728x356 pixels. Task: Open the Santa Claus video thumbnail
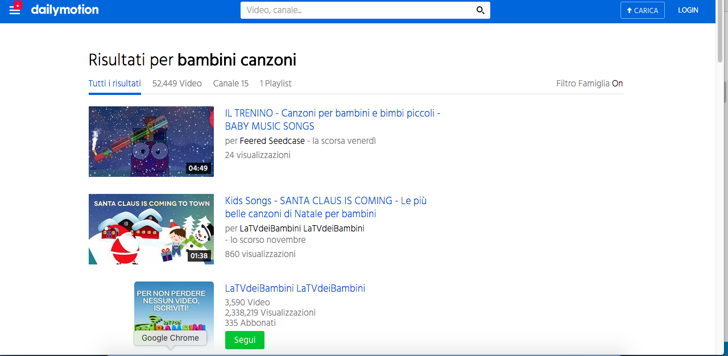(151, 229)
